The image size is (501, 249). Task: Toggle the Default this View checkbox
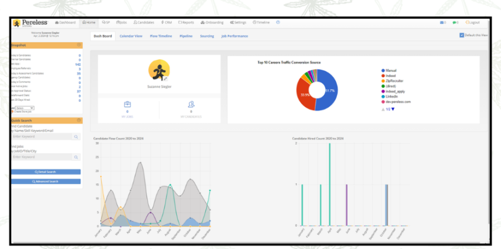click(x=462, y=35)
